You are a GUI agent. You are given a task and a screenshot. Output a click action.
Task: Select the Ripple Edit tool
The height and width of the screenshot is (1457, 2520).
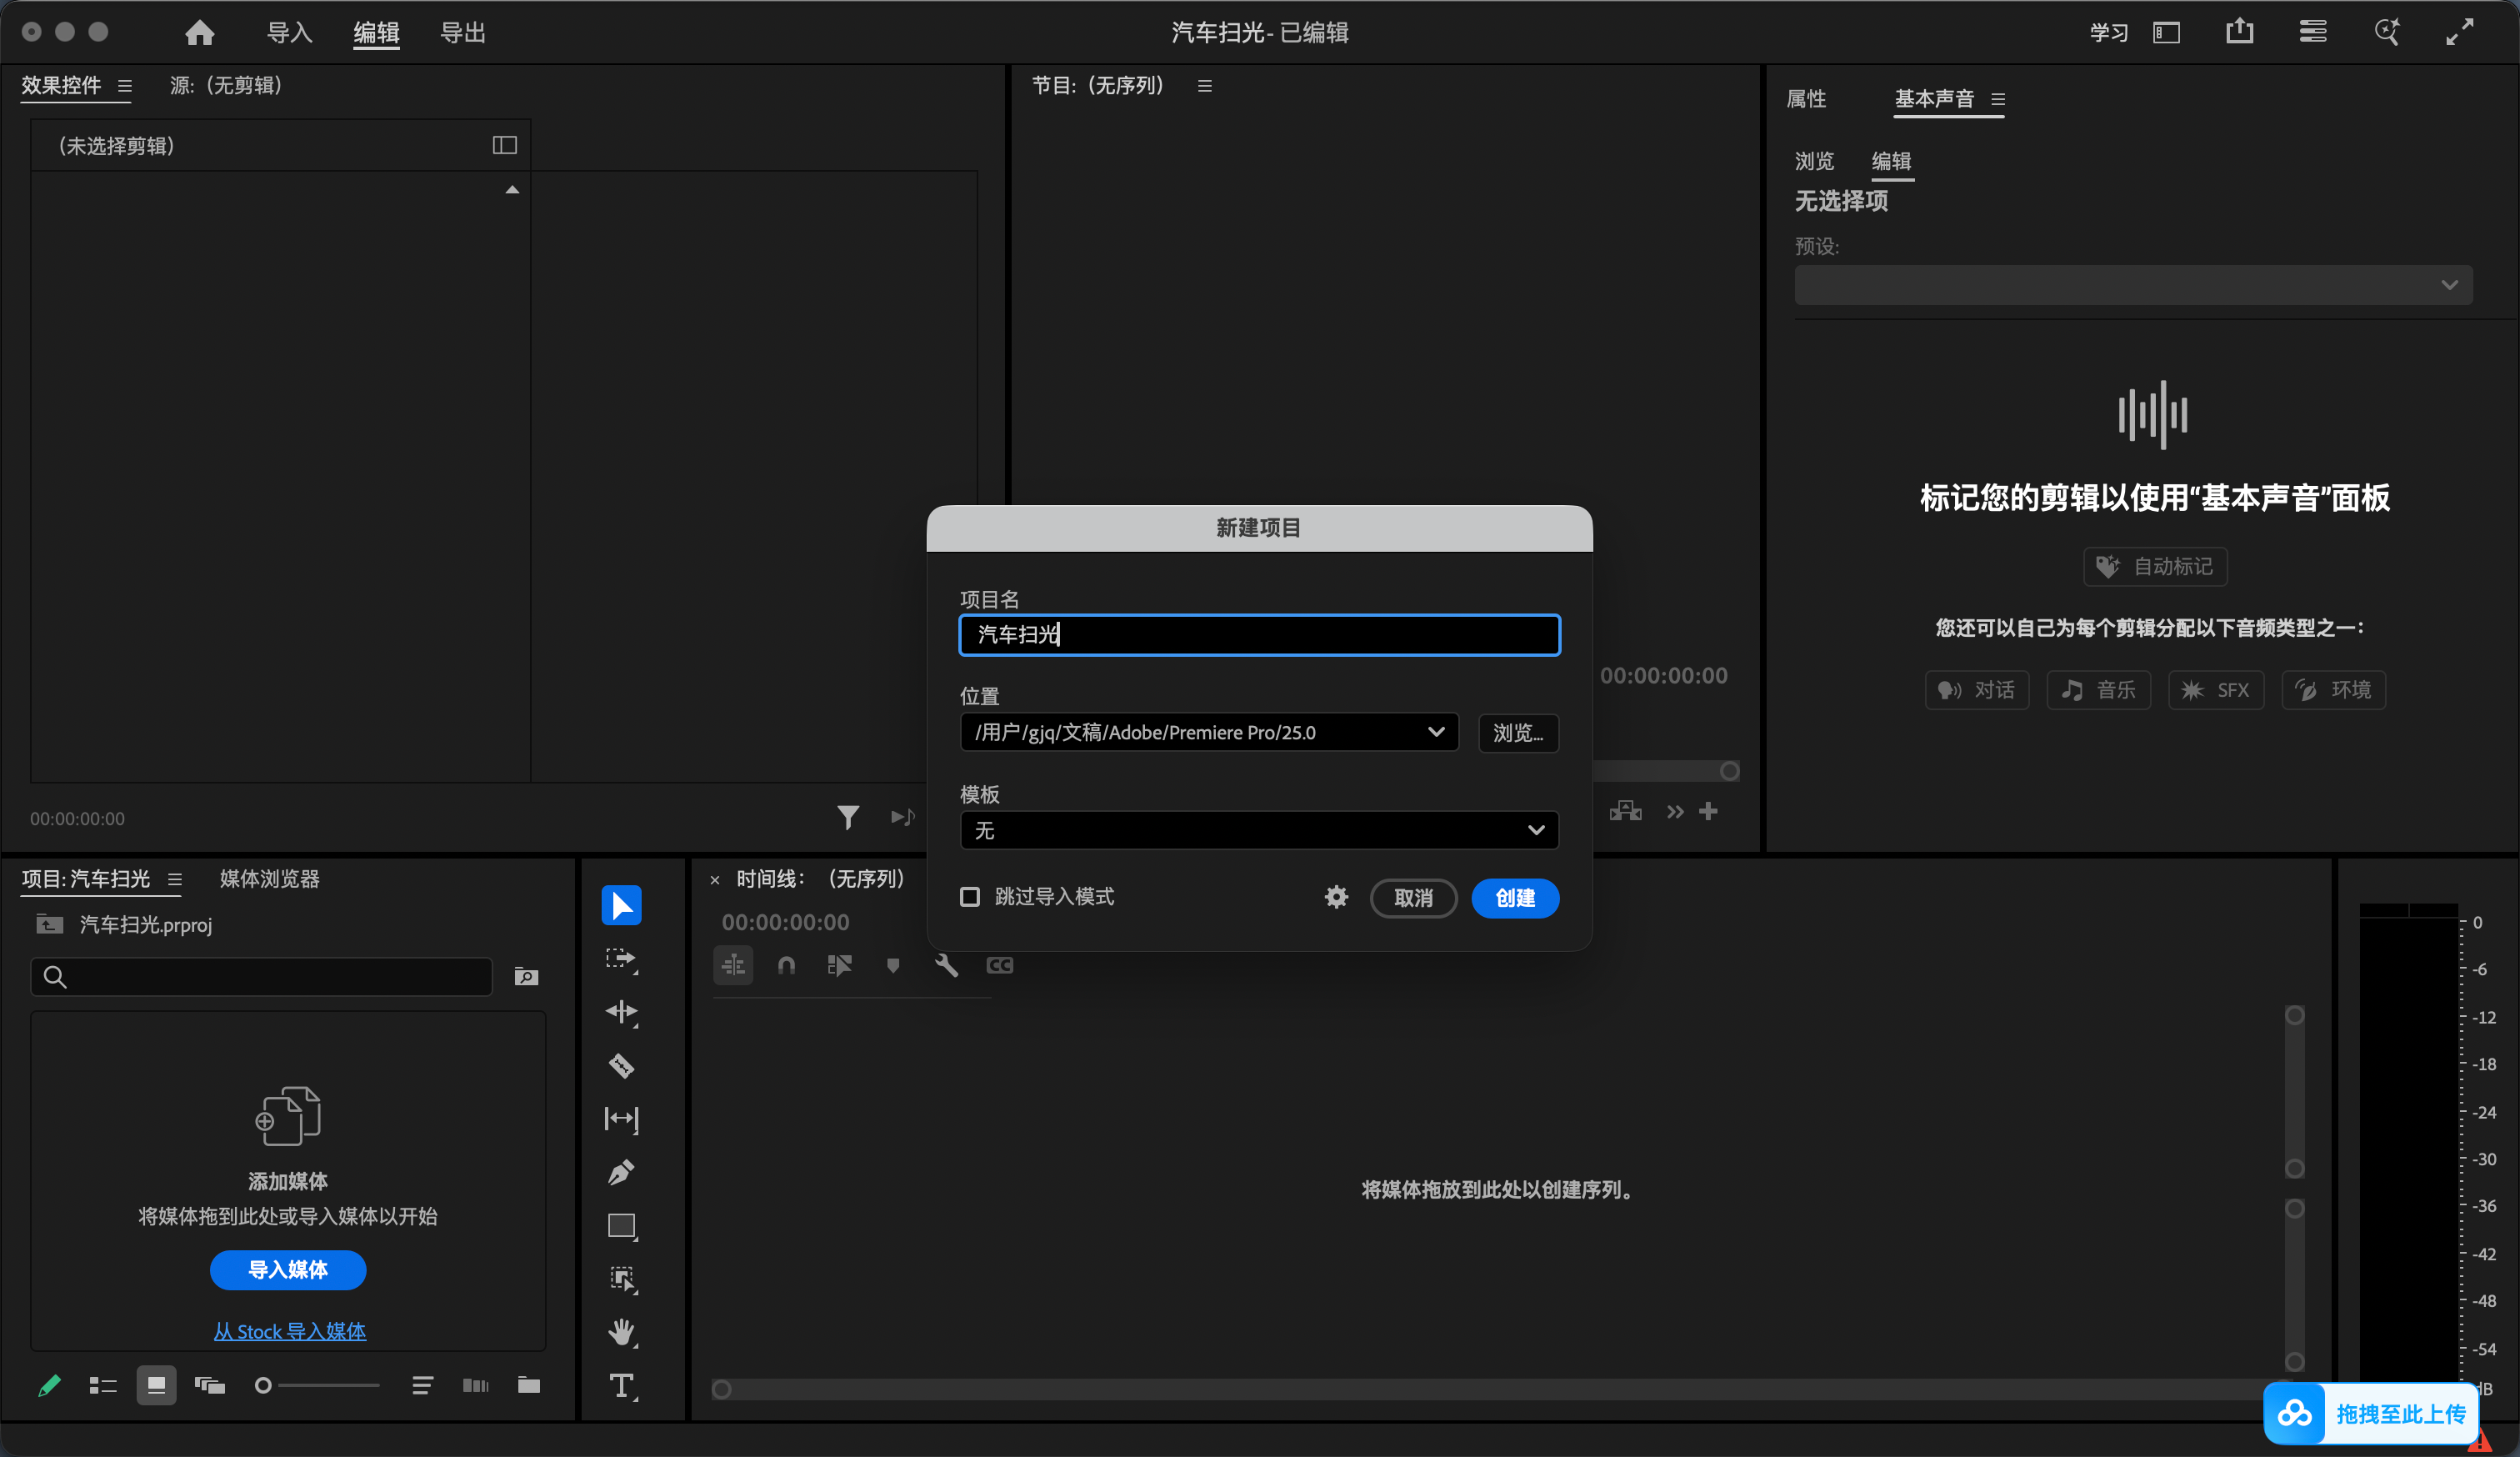pos(621,1012)
